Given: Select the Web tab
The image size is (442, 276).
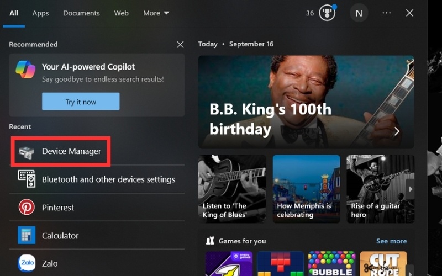Looking at the screenshot, I should pyautogui.click(x=121, y=13).
